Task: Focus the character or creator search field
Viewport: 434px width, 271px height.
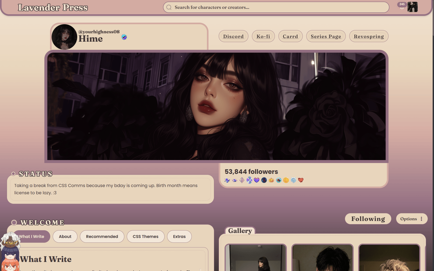Action: [276, 8]
